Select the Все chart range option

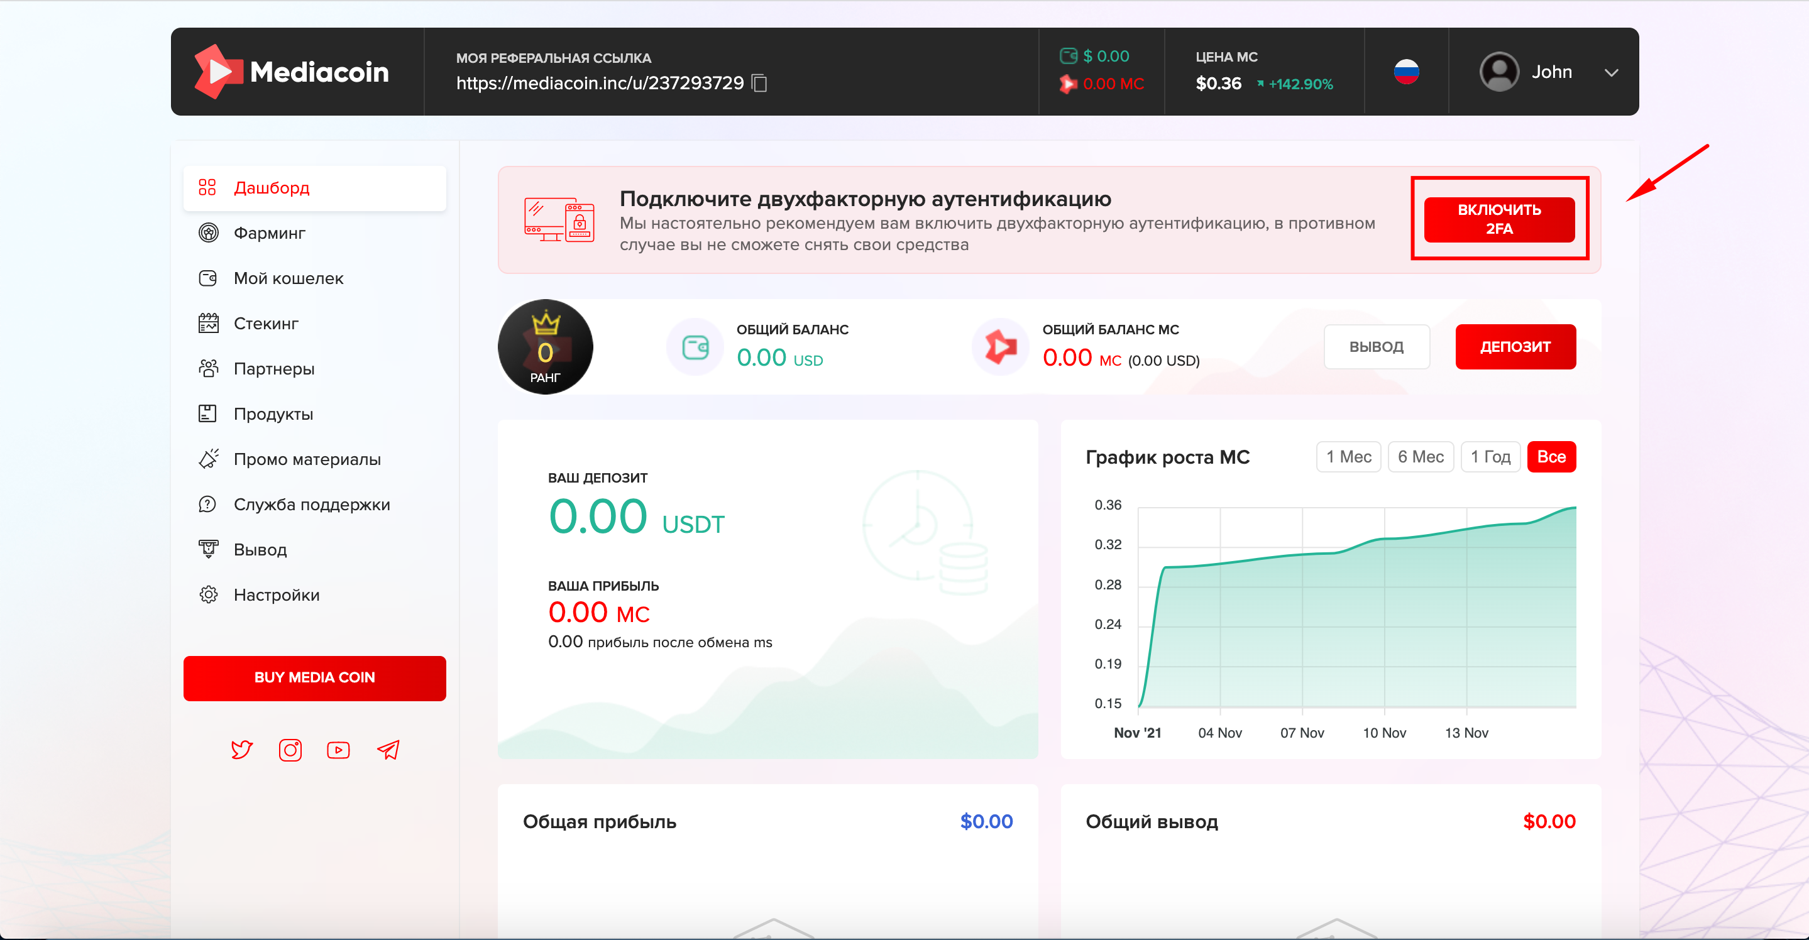pos(1551,457)
